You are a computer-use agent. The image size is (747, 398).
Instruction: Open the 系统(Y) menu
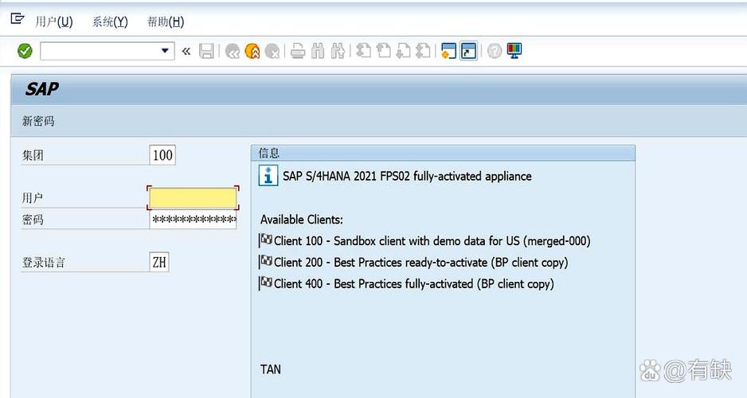[110, 22]
